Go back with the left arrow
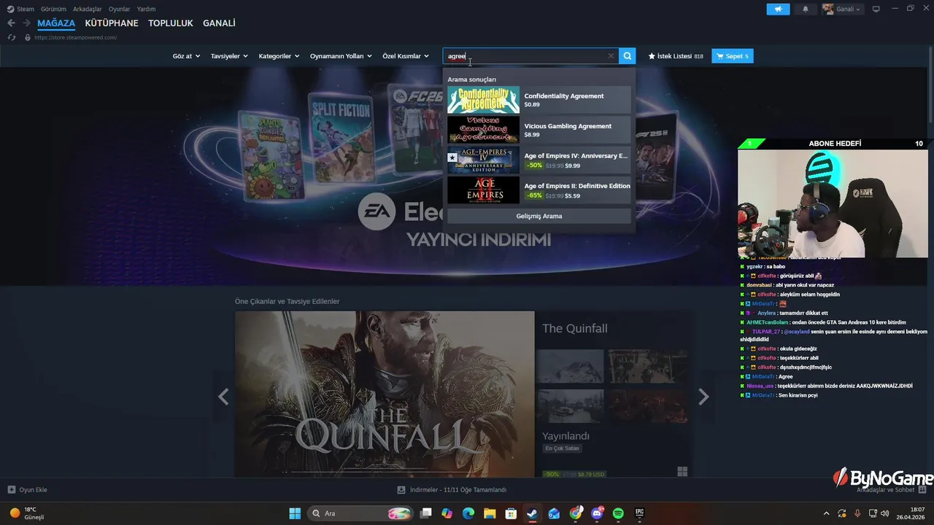The image size is (934, 525). pos(11,23)
